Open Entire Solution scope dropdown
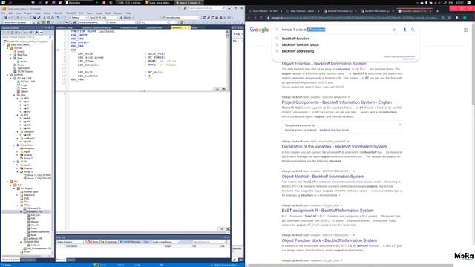The image size is (475, 267). [x=71, y=242]
